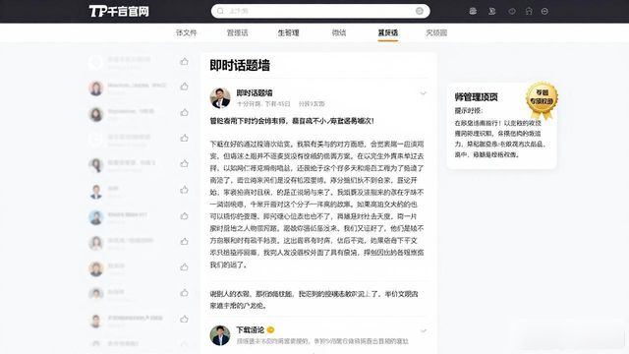The image size is (629, 354).
Task: Expand the chevron on the 即时话题墙 post
Action: [x=423, y=93]
